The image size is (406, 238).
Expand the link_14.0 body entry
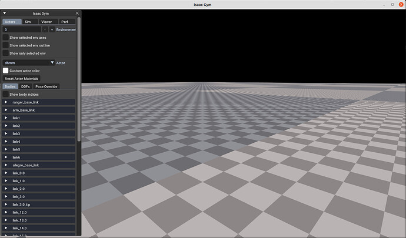coord(39,228)
